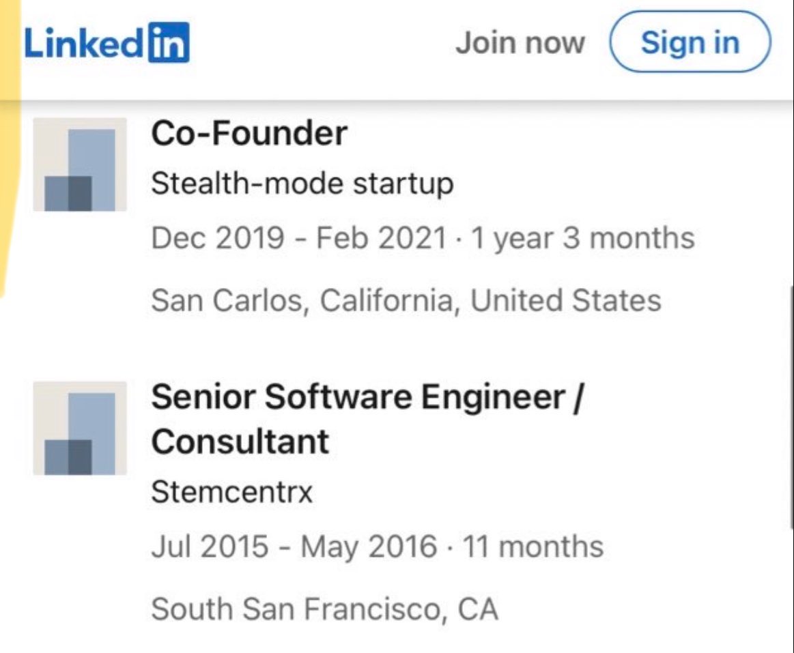Click the "Linked" wordmark in the header

pyautogui.click(x=85, y=43)
